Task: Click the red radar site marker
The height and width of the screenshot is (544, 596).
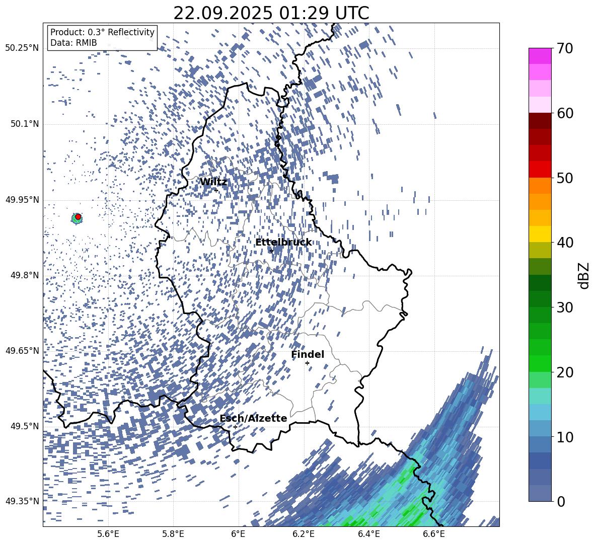Action: pyautogui.click(x=78, y=216)
